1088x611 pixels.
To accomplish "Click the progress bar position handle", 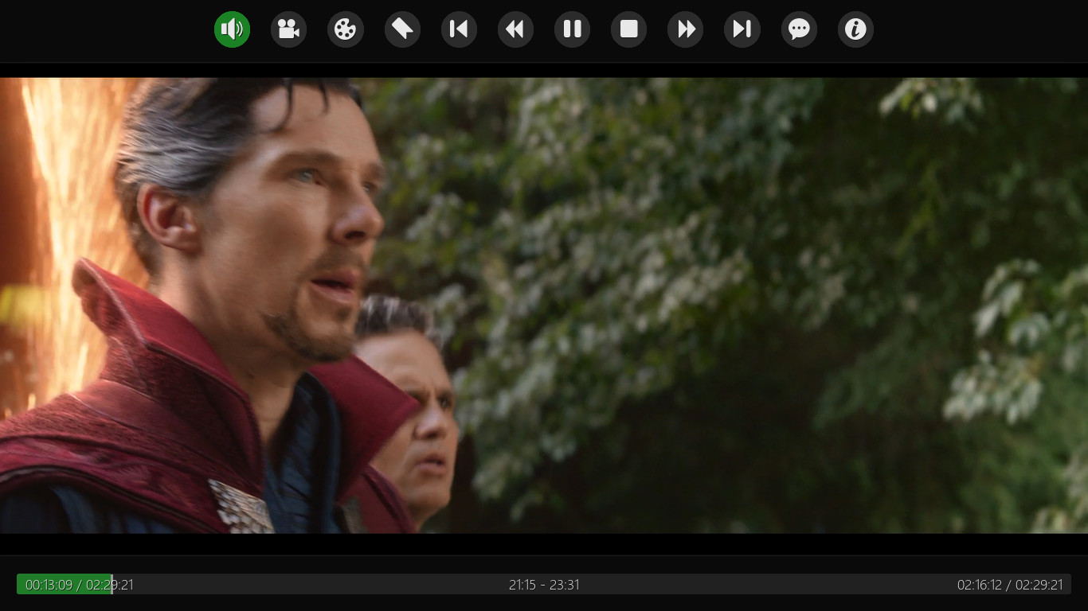I will point(112,584).
